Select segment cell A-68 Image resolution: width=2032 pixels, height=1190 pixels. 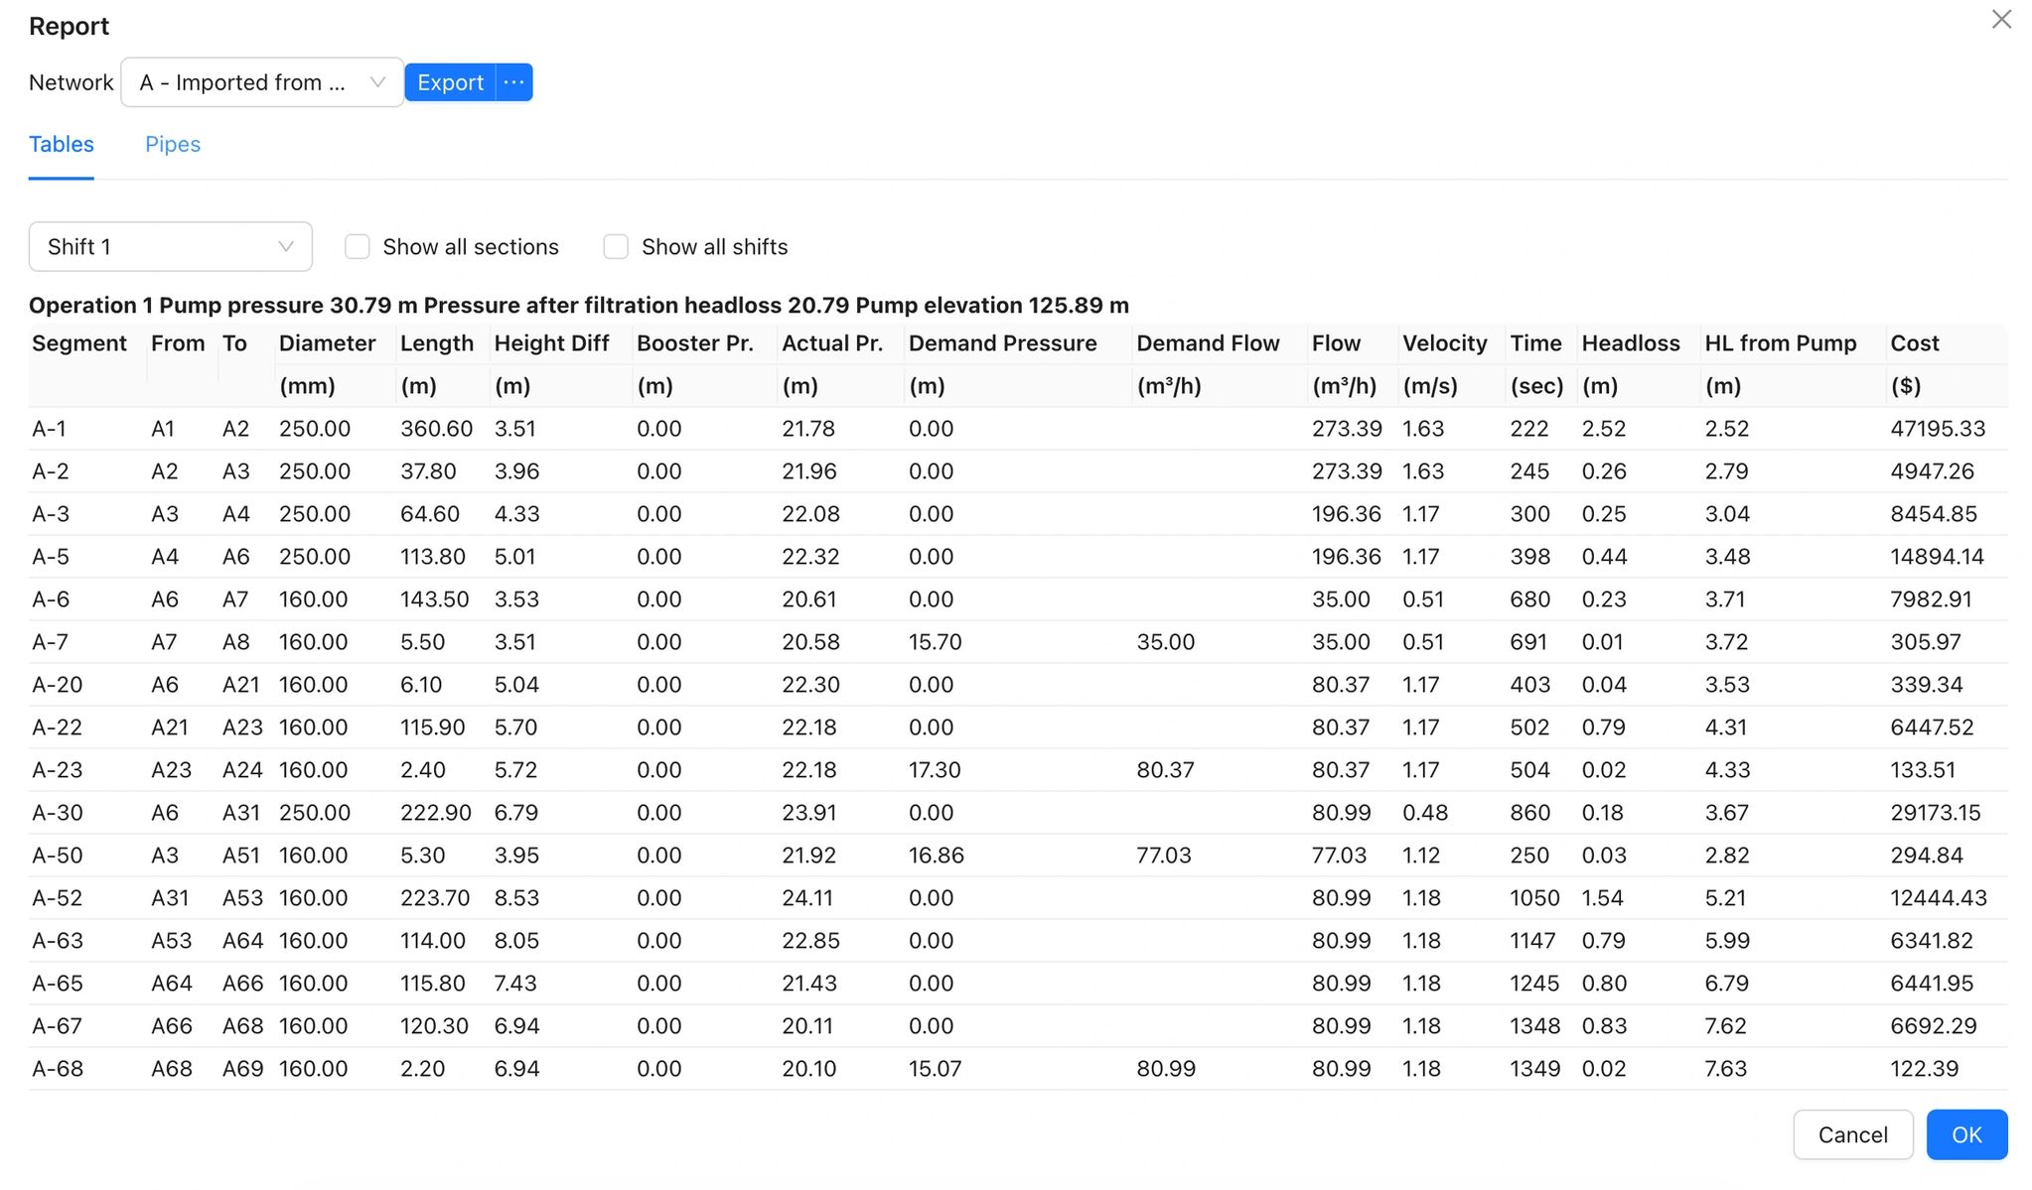click(58, 1069)
